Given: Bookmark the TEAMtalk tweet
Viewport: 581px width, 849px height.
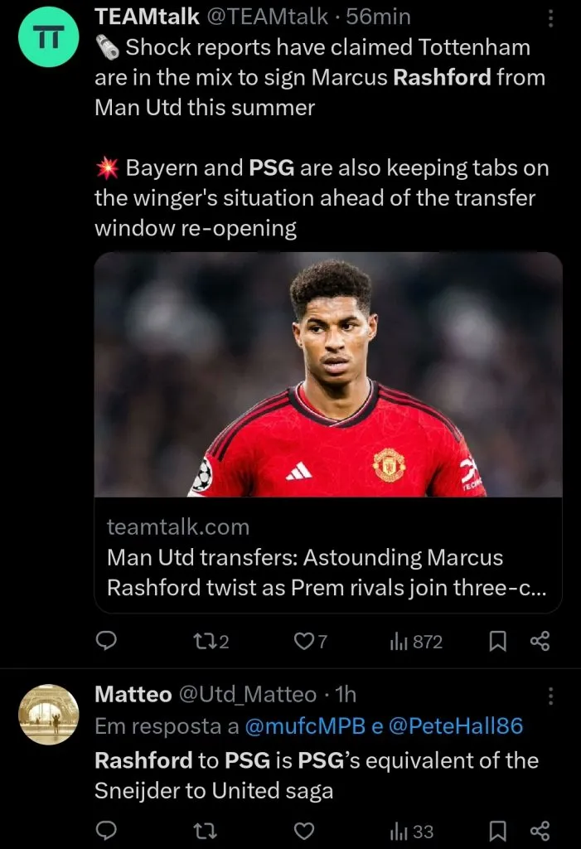Looking at the screenshot, I should pos(497,641).
